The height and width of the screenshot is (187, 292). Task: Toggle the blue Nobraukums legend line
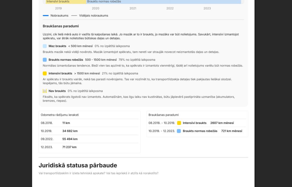point(46,16)
